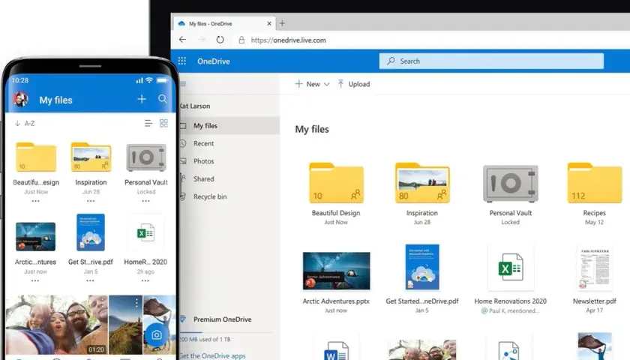Open a new browser tab with plus
The height and width of the screenshot is (360, 630).
[282, 23]
